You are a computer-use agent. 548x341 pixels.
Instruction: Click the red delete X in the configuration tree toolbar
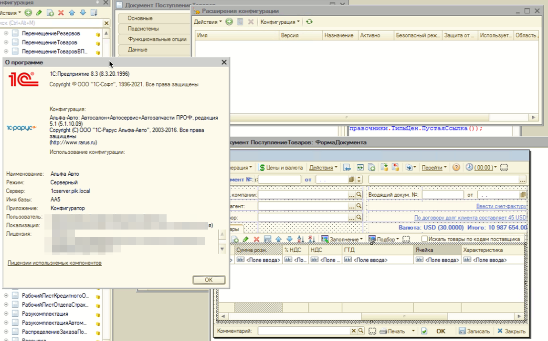(x=61, y=13)
